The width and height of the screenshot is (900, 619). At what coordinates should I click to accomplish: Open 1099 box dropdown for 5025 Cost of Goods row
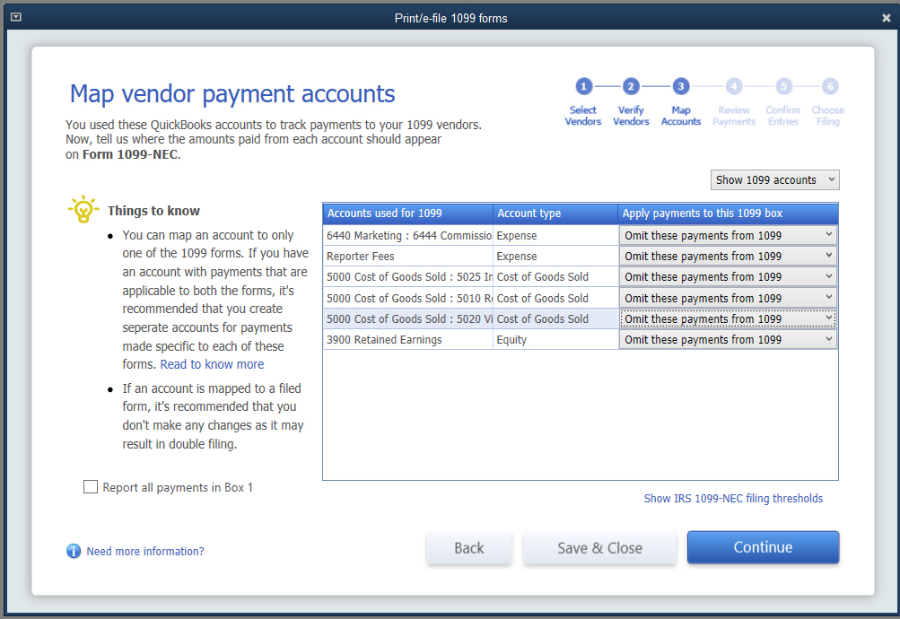(x=727, y=276)
